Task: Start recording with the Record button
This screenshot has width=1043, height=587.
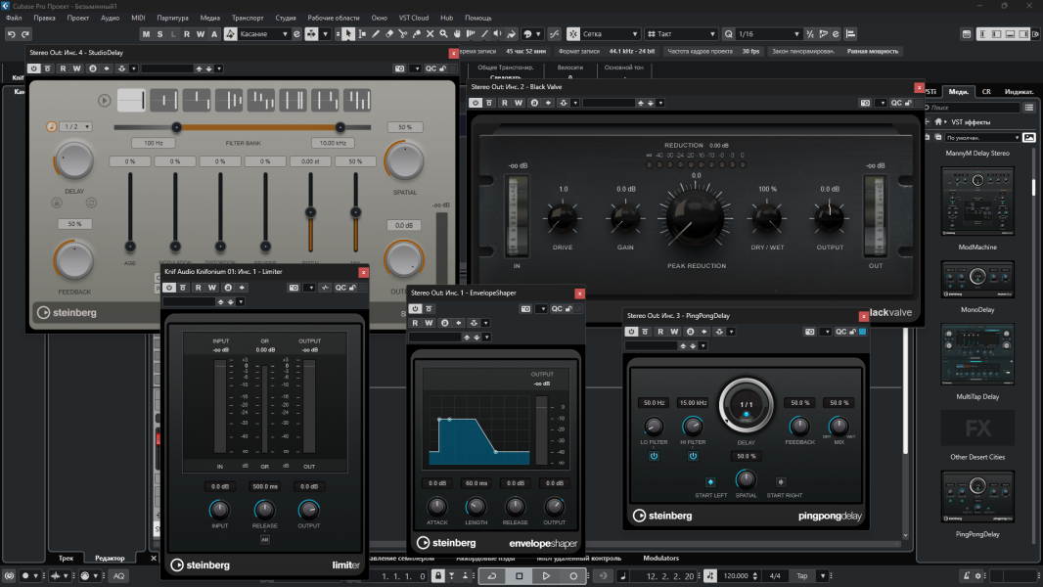Action: pyautogui.click(x=573, y=575)
